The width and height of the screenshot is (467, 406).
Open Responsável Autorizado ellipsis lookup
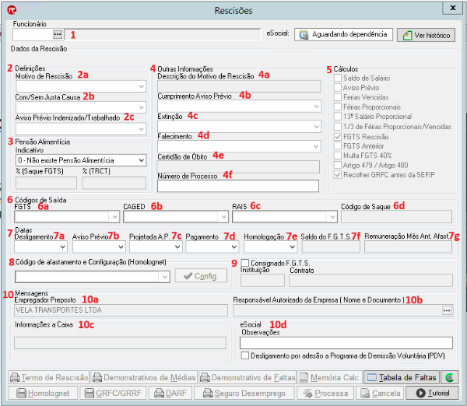click(447, 311)
